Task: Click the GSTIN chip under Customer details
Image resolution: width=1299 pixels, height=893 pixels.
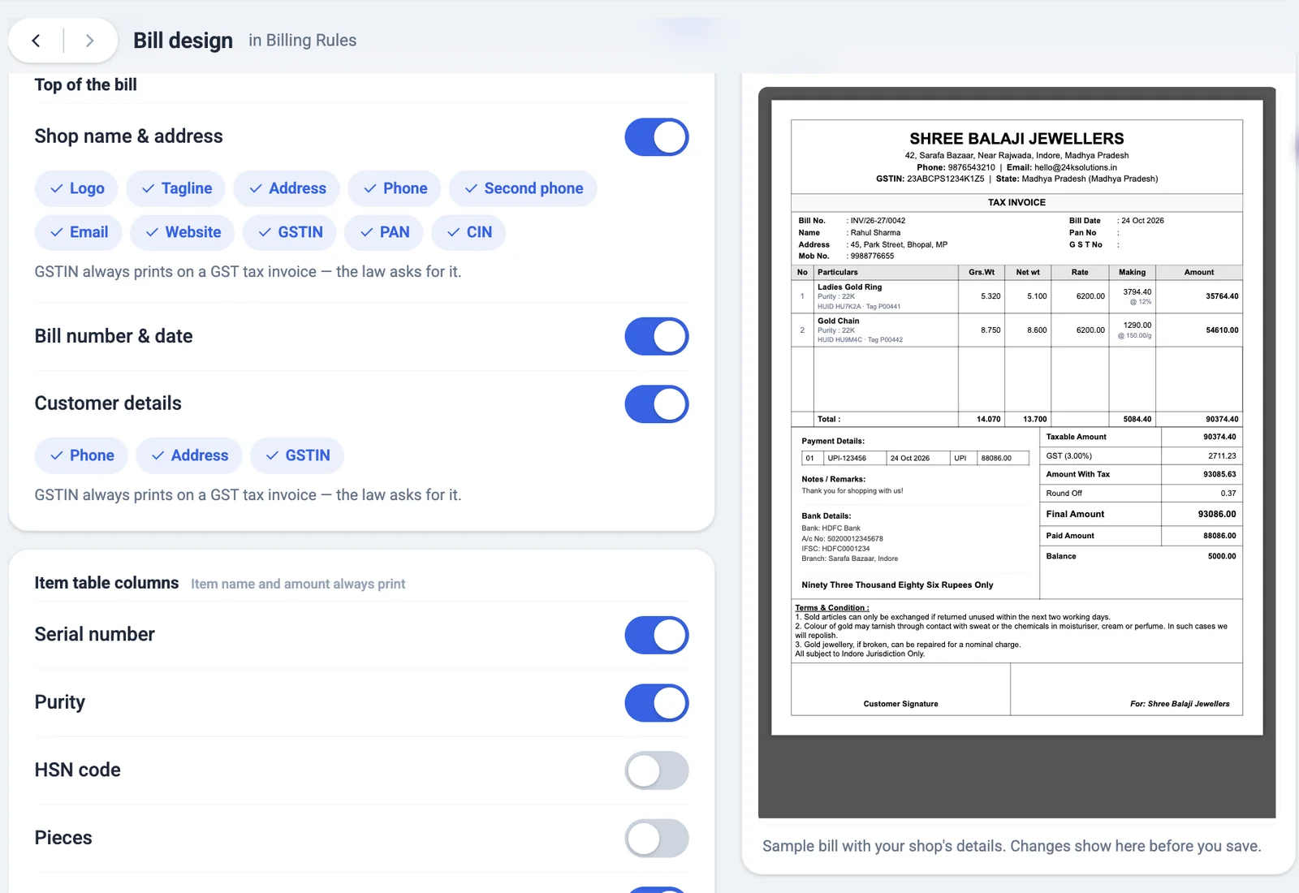Action: pyautogui.click(x=297, y=455)
